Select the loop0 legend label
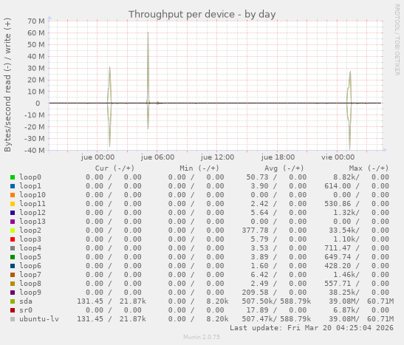 (x=30, y=177)
